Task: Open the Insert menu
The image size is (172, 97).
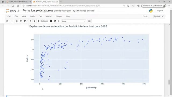Action: (x=32, y=16)
